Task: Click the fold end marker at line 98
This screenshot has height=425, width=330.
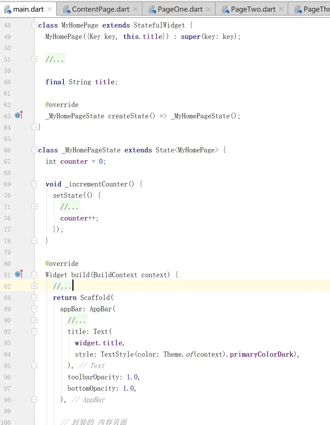Action: 34,399
